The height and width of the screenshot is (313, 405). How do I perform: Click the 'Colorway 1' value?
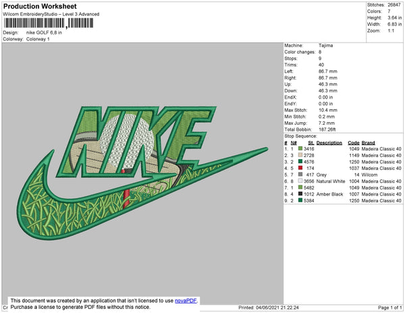(38, 39)
